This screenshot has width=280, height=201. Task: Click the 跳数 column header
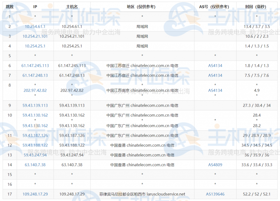pos(10,7)
